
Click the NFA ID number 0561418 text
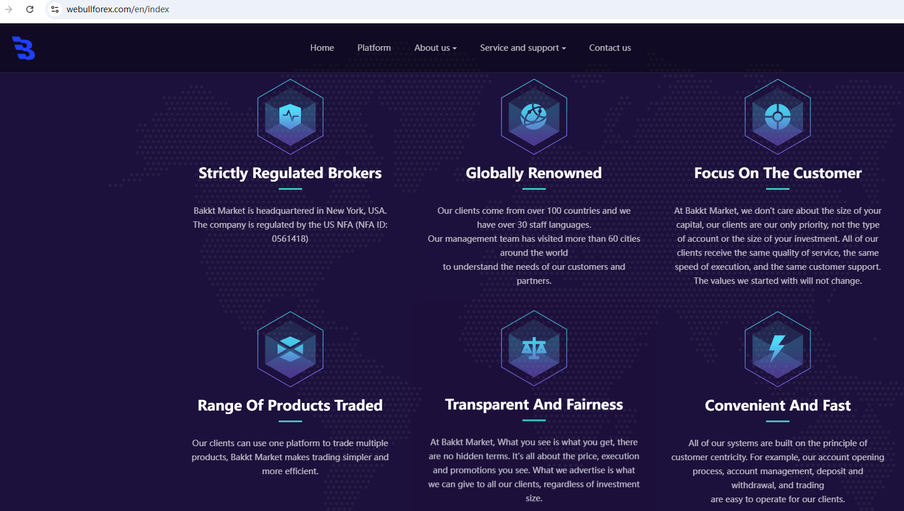[290, 238]
